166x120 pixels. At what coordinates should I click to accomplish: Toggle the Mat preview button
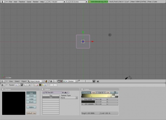pyautogui.click(x=31, y=93)
